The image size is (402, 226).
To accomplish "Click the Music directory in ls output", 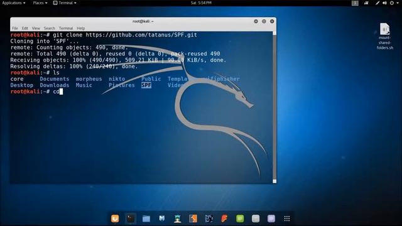I will point(84,85).
